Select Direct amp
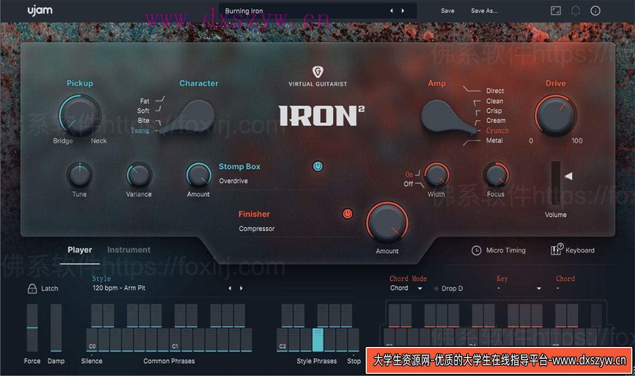This screenshot has width=635, height=376. tap(495, 91)
